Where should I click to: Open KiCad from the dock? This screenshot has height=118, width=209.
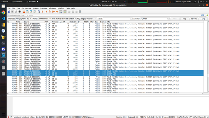(3, 49)
